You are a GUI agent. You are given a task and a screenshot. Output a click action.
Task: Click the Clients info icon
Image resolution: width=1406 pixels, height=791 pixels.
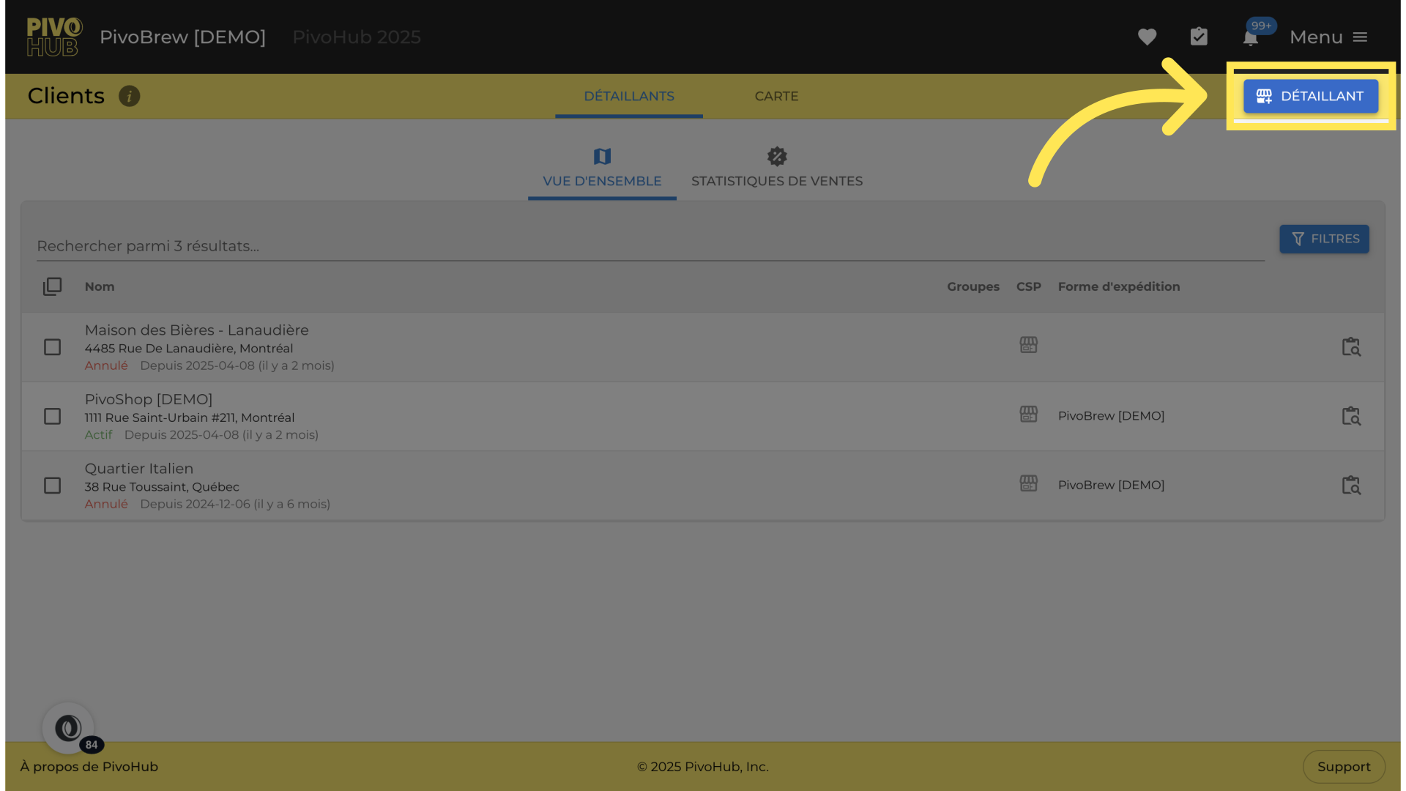point(130,96)
